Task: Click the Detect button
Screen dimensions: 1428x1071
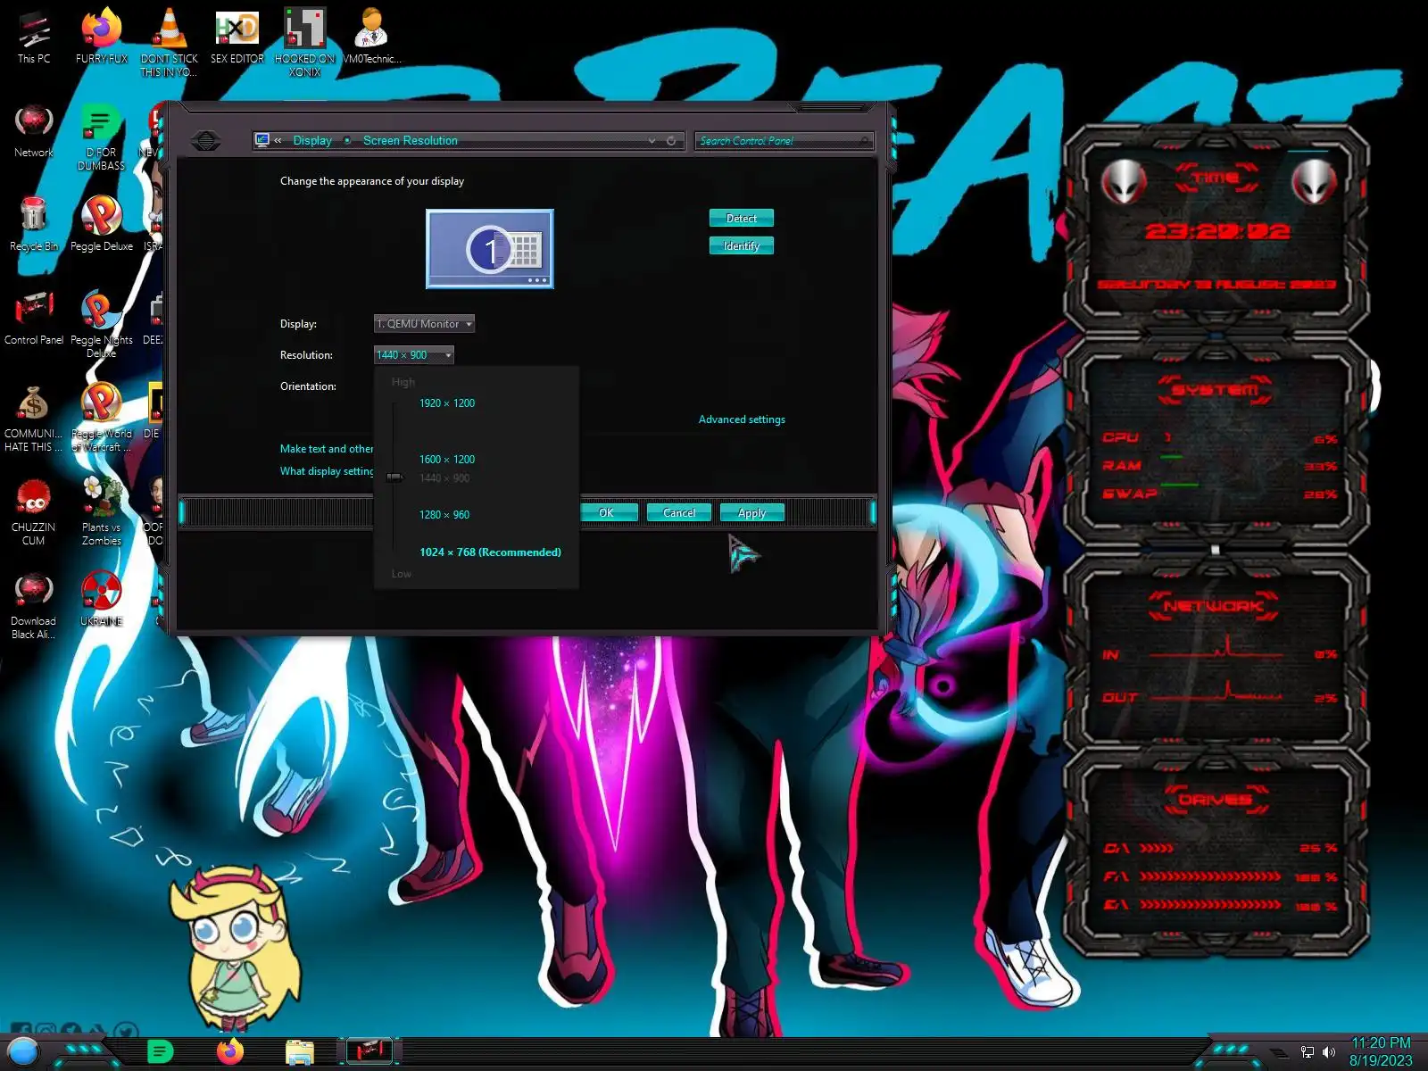Action: click(742, 219)
